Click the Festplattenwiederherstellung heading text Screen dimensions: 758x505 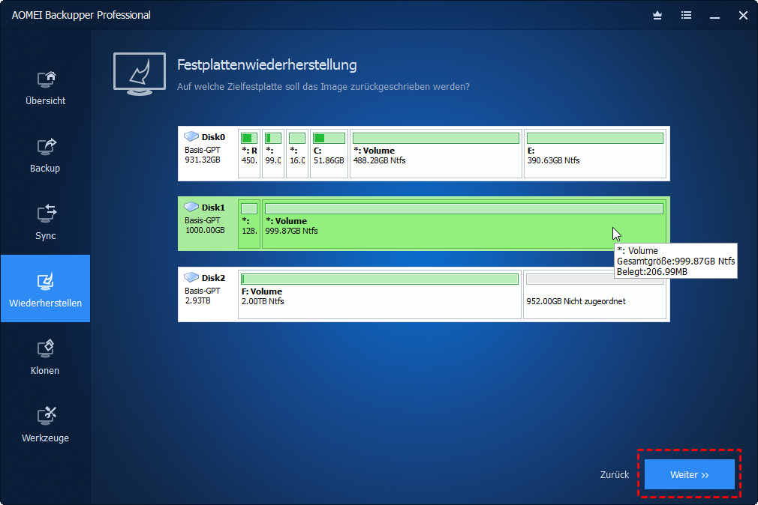point(267,64)
